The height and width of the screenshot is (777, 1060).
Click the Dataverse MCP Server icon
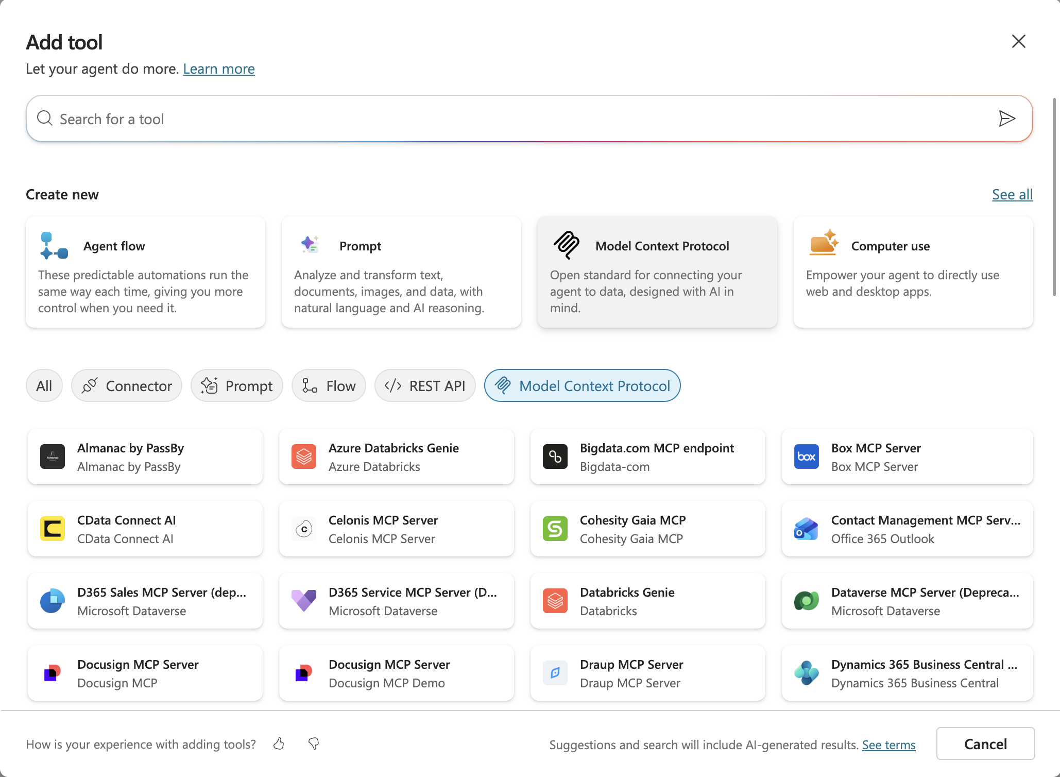[x=807, y=601]
